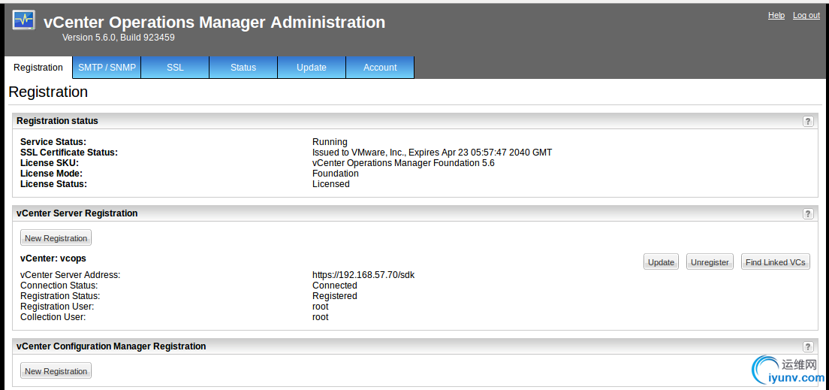
Task: Click the Connection Status 'Connected' value
Action: click(335, 286)
